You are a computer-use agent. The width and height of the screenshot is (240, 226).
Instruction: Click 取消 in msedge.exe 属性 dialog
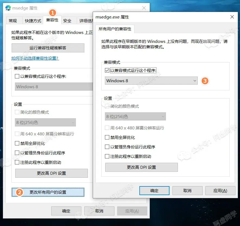point(187,191)
